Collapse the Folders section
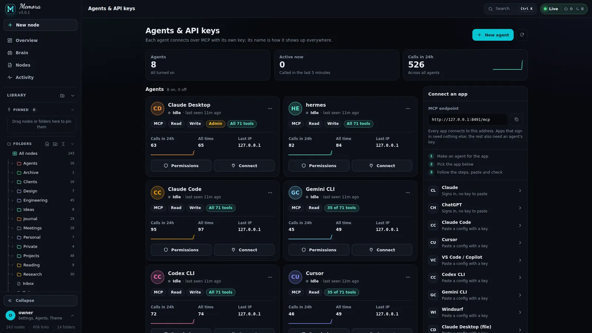 pyautogui.click(x=73, y=144)
